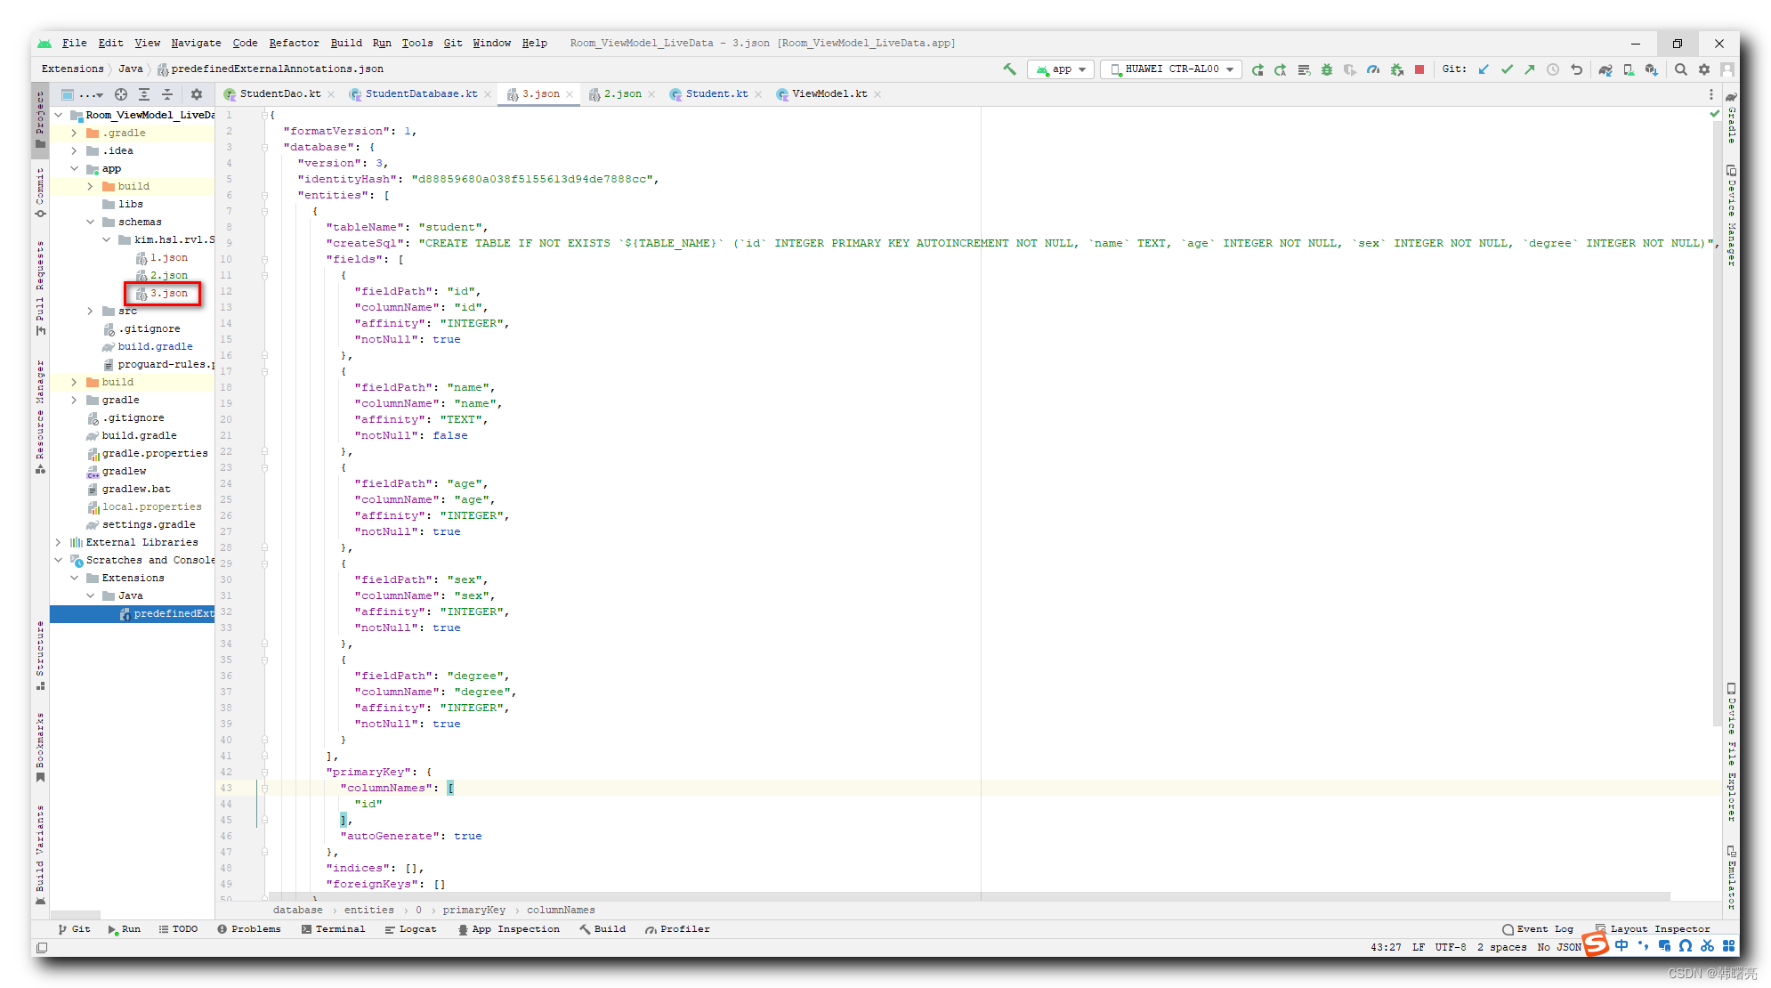Image resolution: width=1771 pixels, height=988 pixels.
Task: Open the App Inspection tool window
Action: click(x=509, y=929)
